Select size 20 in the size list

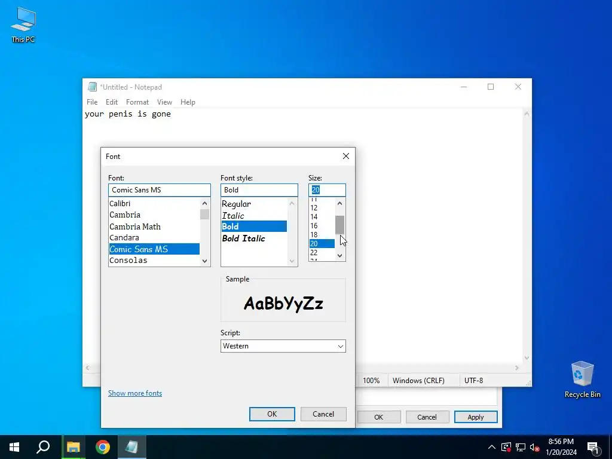click(322, 244)
